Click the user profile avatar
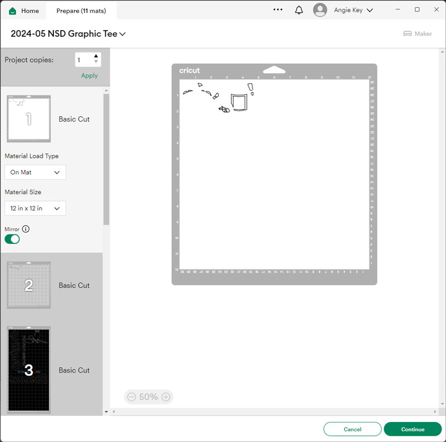The height and width of the screenshot is (442, 446). tap(320, 10)
